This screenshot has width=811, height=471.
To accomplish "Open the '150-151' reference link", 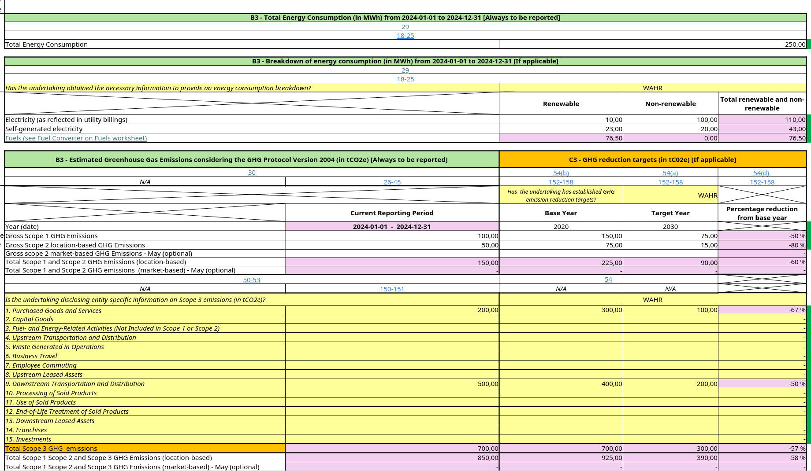I will pyautogui.click(x=392, y=289).
